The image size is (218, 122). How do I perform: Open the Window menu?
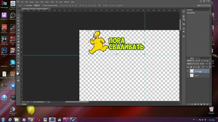pos(67,2)
